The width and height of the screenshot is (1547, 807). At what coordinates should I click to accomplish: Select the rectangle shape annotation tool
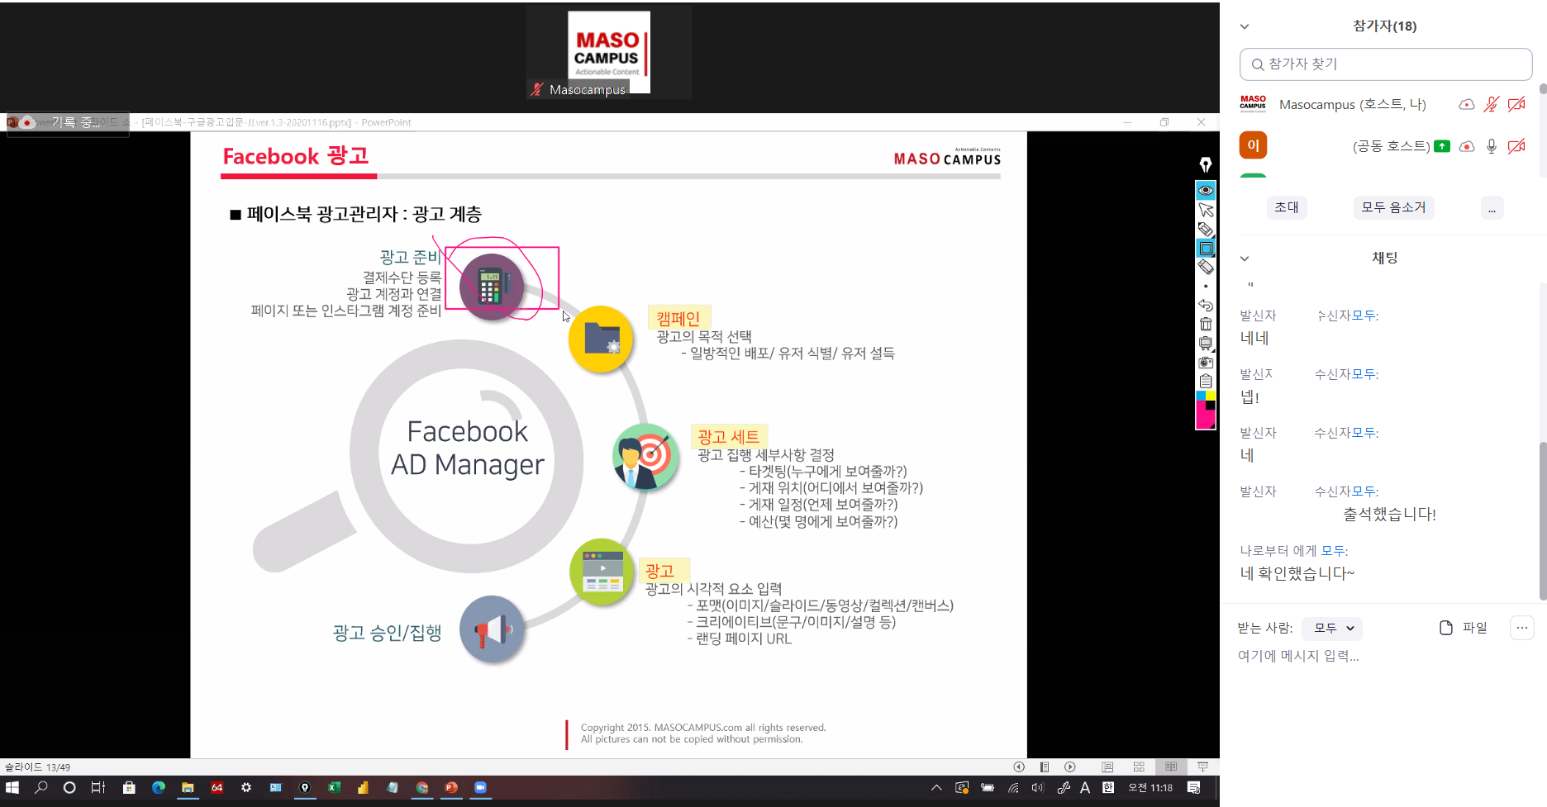click(1206, 249)
